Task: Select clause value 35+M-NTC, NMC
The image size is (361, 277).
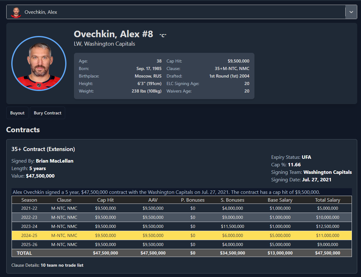Action: pos(232,68)
